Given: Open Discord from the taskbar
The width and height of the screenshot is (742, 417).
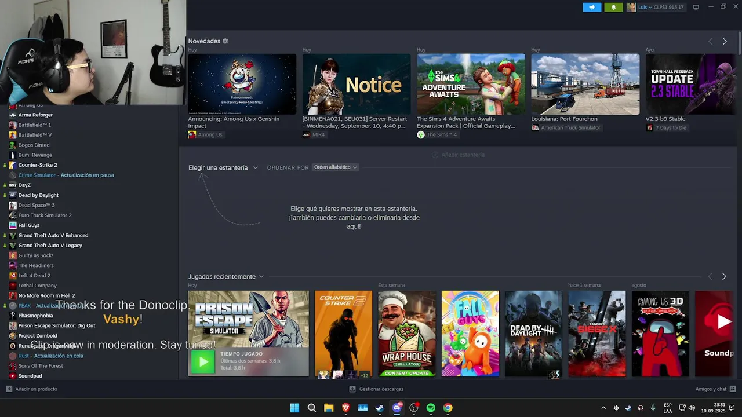Looking at the screenshot, I should tap(397, 408).
